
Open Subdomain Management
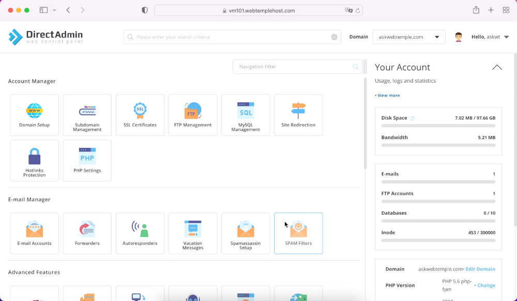pyautogui.click(x=87, y=115)
